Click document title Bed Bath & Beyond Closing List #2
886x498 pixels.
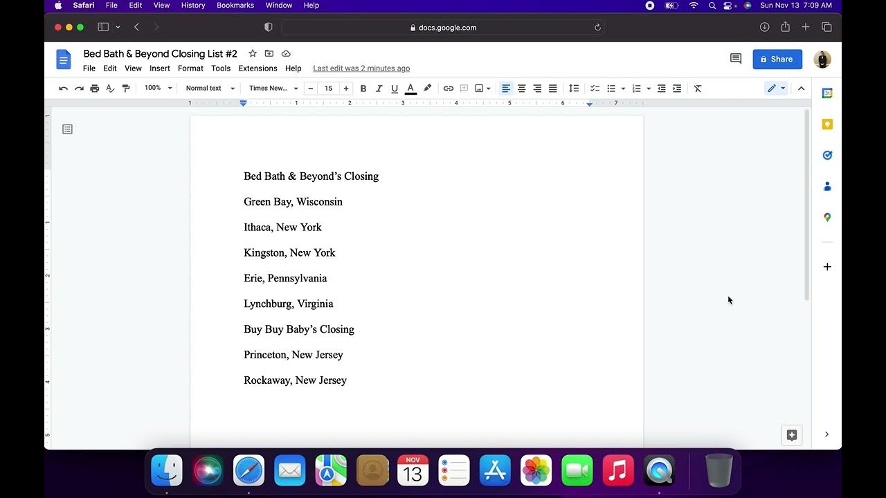[x=160, y=53]
